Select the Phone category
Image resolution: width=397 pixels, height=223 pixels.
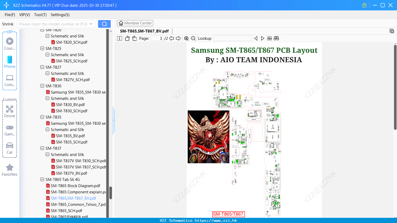10,62
